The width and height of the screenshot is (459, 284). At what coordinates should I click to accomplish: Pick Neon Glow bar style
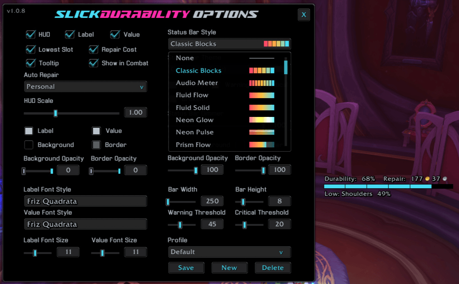(225, 120)
